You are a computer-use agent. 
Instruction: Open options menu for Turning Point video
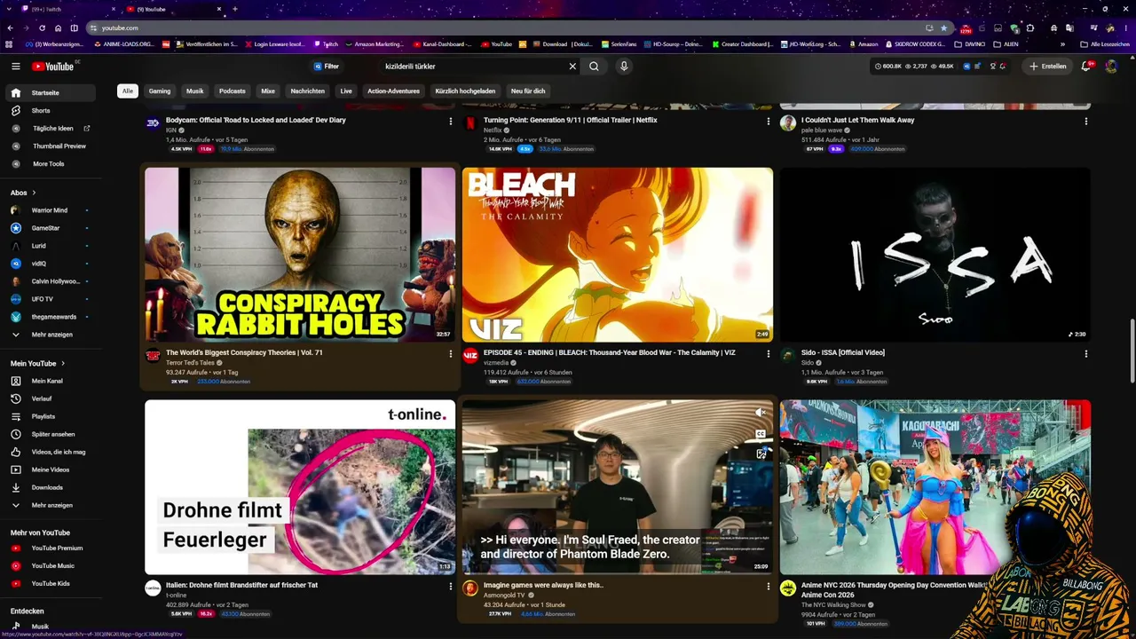769,121
